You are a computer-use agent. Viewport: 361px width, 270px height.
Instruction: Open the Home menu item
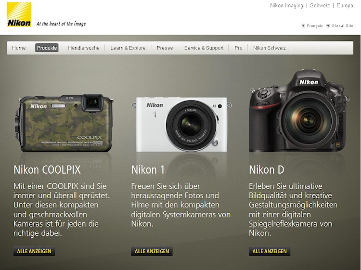tap(19, 48)
